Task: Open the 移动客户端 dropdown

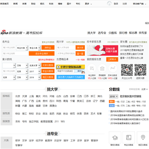Action: 139,4
